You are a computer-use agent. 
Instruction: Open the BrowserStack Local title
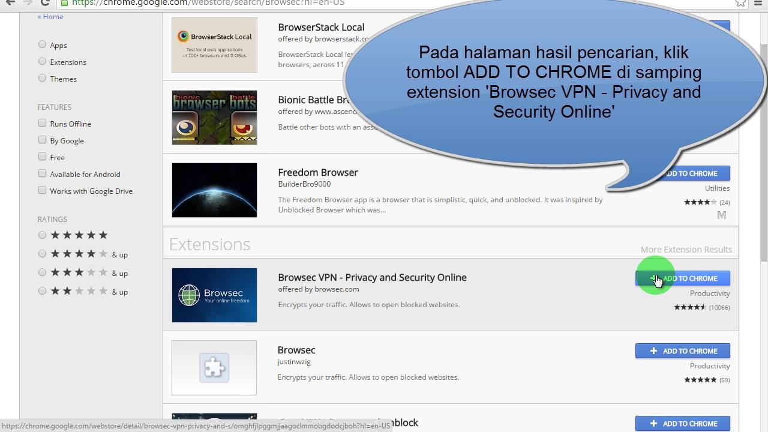[x=321, y=27]
